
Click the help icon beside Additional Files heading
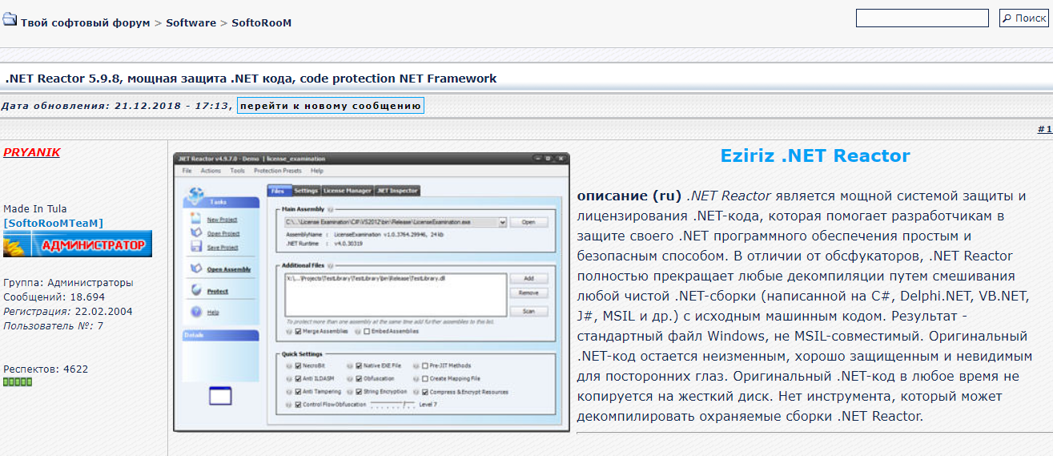(x=330, y=265)
